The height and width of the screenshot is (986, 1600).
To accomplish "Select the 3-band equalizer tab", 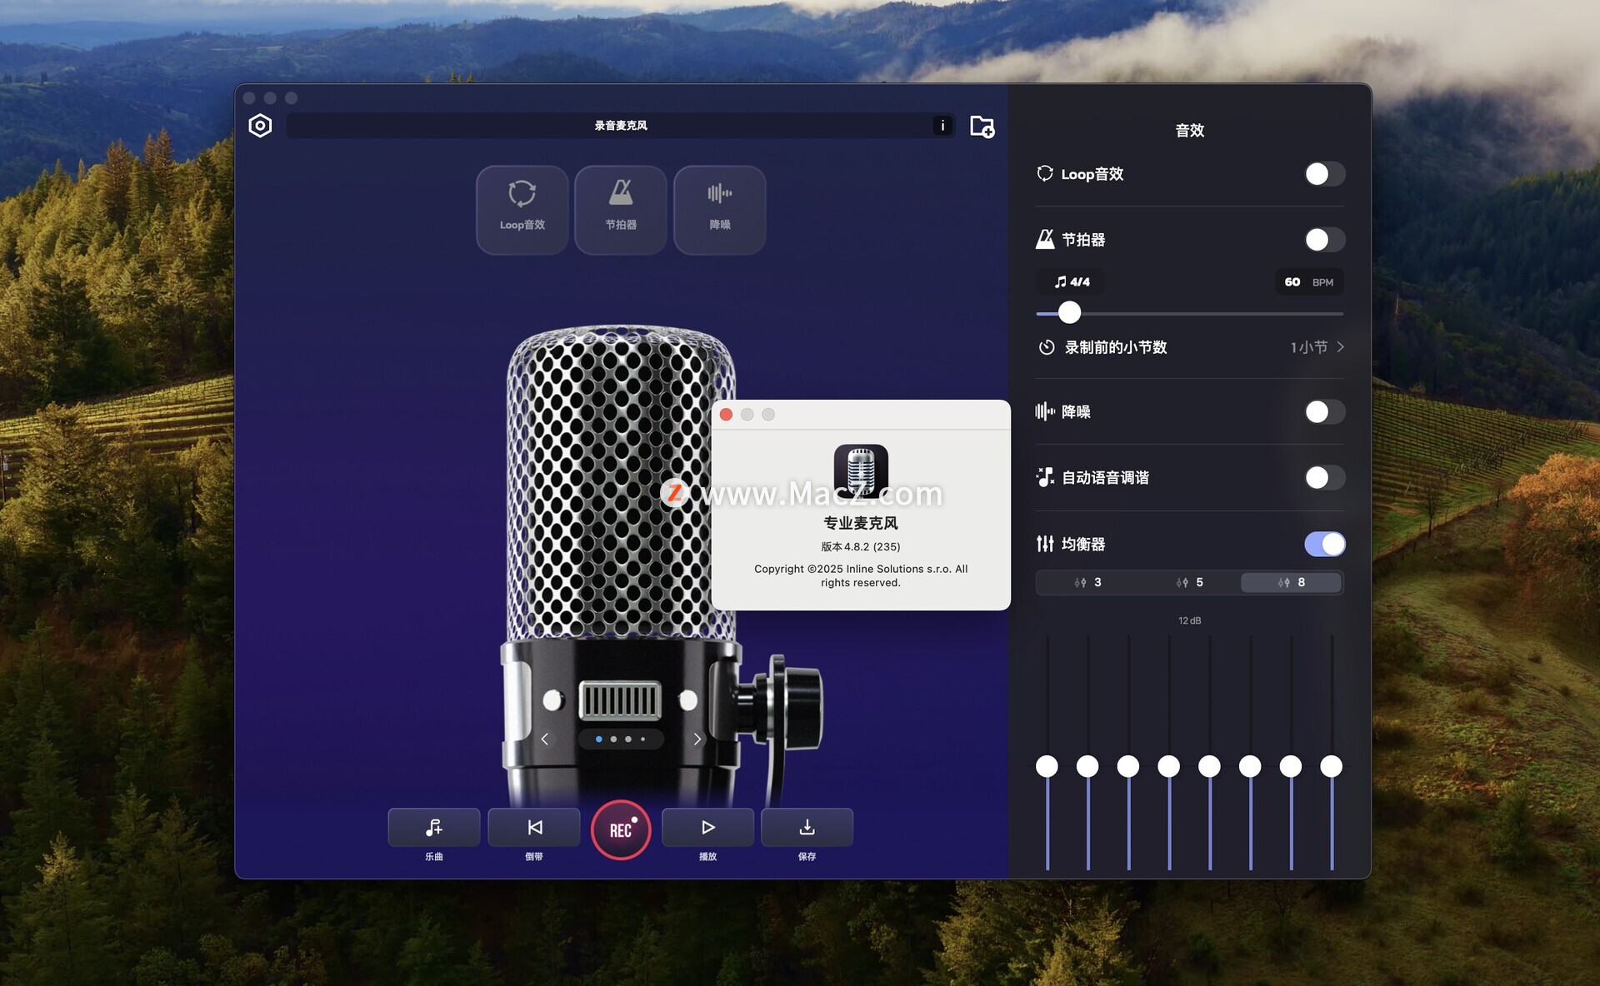I will click(1087, 582).
